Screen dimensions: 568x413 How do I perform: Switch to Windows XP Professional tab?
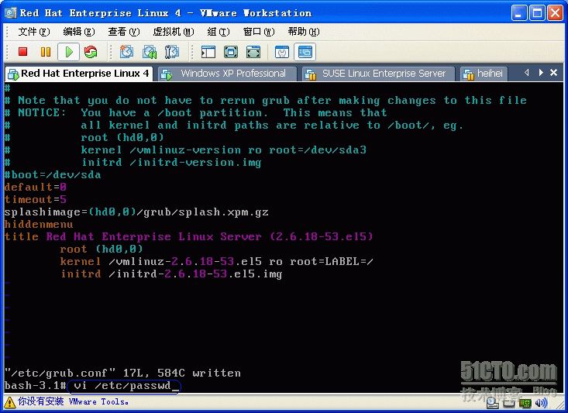click(x=227, y=74)
